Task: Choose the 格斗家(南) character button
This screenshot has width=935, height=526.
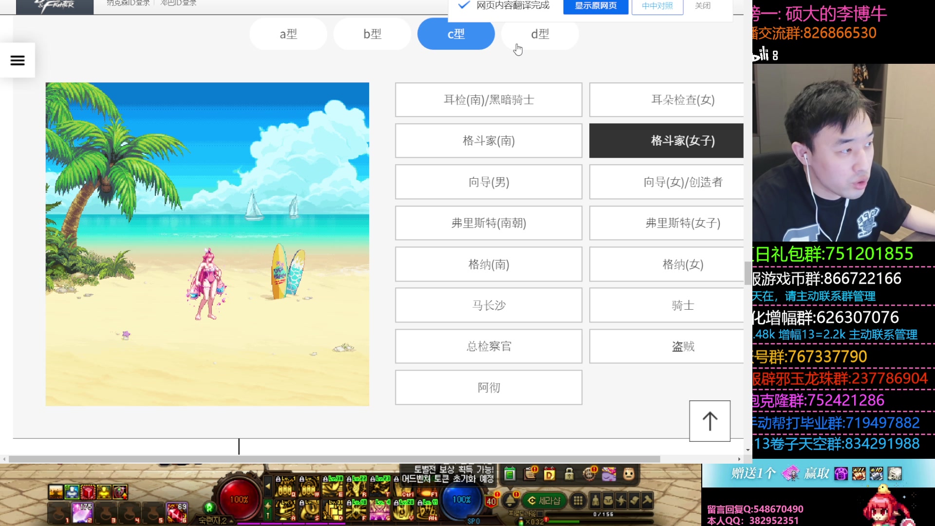Action: [x=488, y=141]
